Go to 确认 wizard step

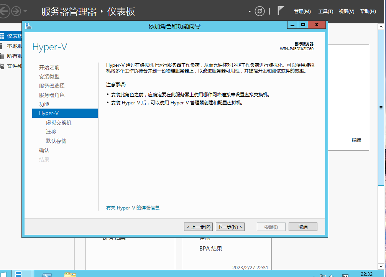point(44,150)
